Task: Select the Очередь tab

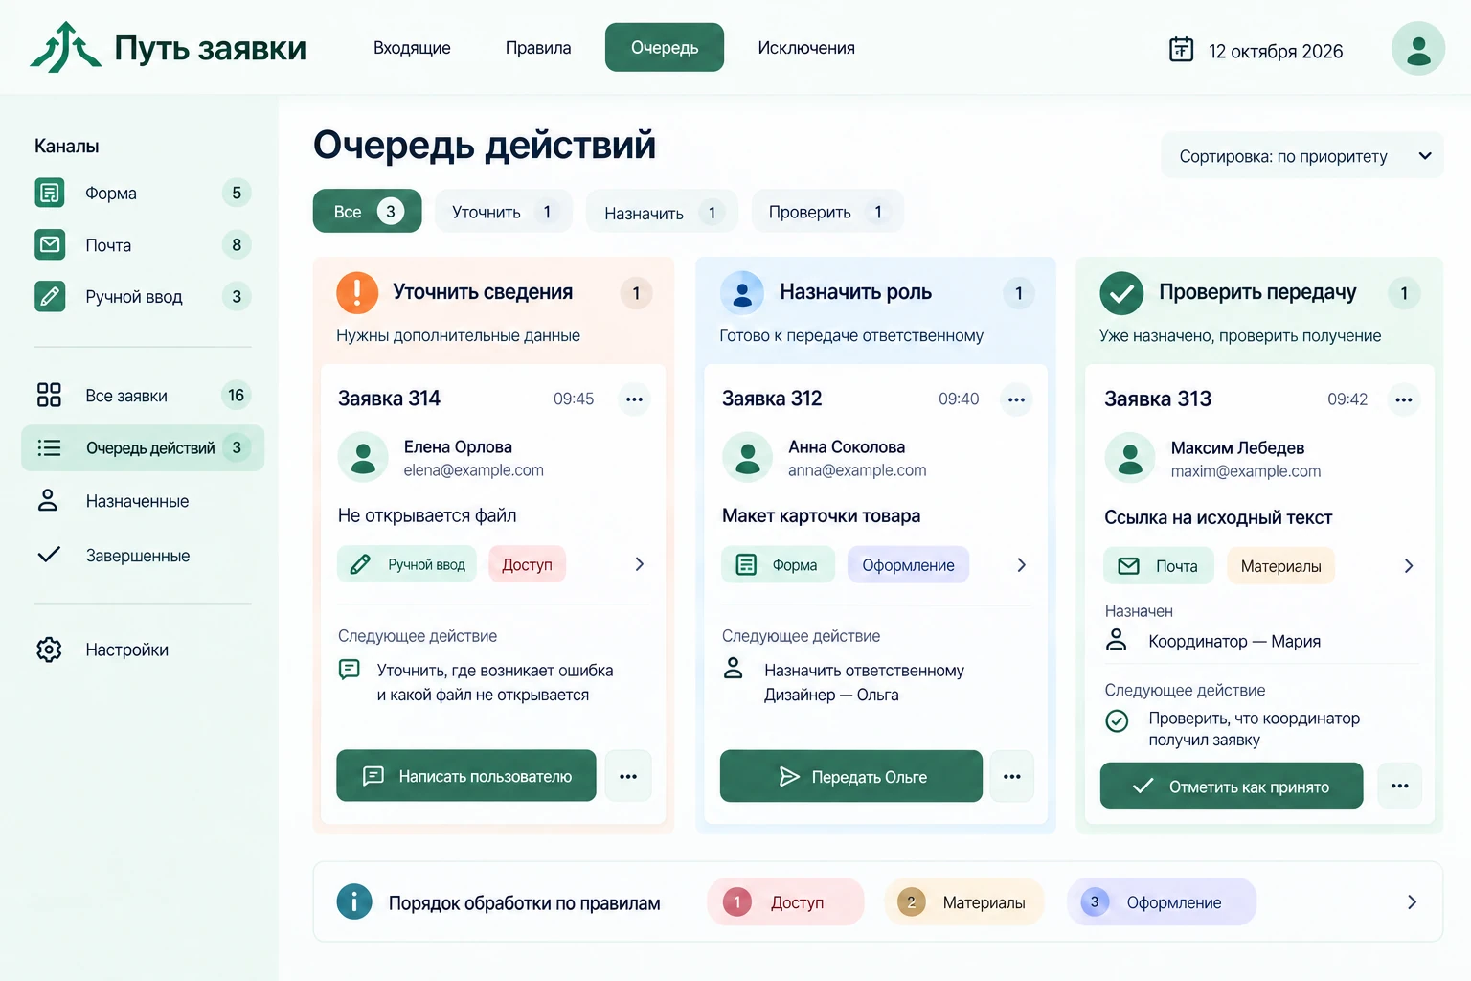Action: pyautogui.click(x=665, y=47)
